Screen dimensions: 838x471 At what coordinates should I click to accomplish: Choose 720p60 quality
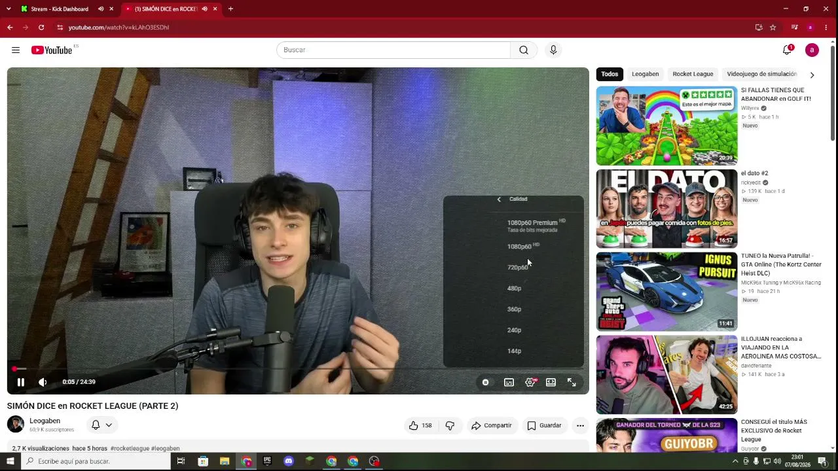513,268
